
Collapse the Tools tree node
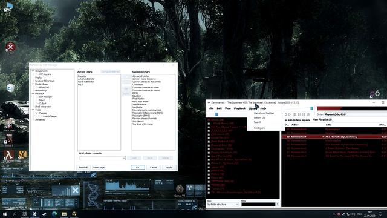coord(33,110)
